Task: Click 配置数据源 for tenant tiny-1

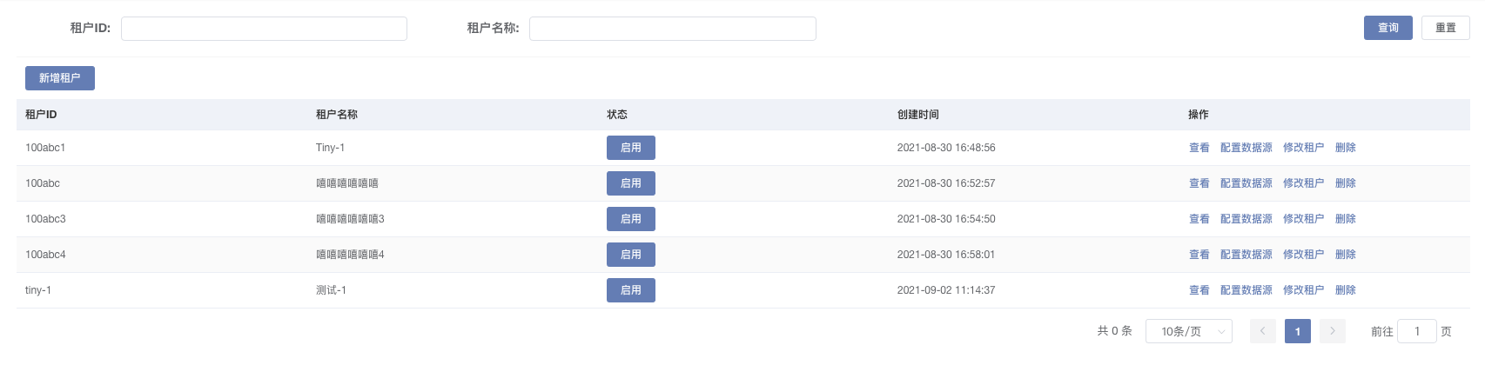Action: pos(1246,290)
